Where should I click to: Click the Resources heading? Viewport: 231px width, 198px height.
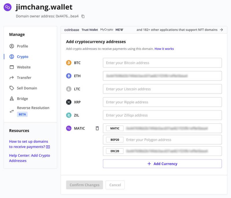(x=19, y=131)
